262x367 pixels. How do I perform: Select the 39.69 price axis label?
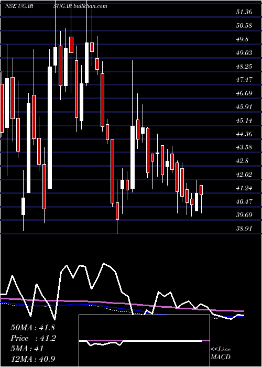pos(244,215)
